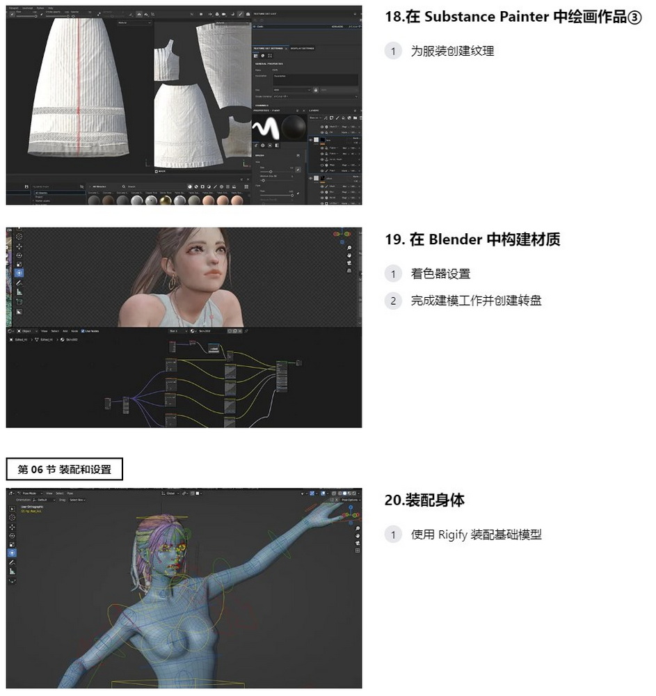Image resolution: width=656 pixels, height=696 pixels.
Task: Toggle Use Nodes checkbox in Blender node editor
Action: coord(83,331)
